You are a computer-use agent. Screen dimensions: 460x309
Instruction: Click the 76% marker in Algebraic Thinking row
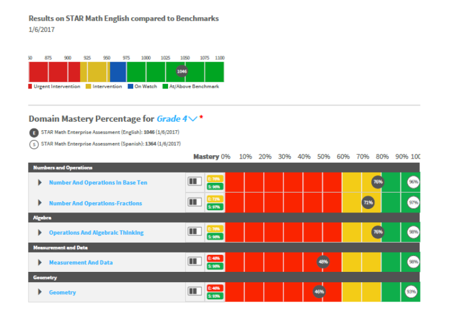pos(378,232)
